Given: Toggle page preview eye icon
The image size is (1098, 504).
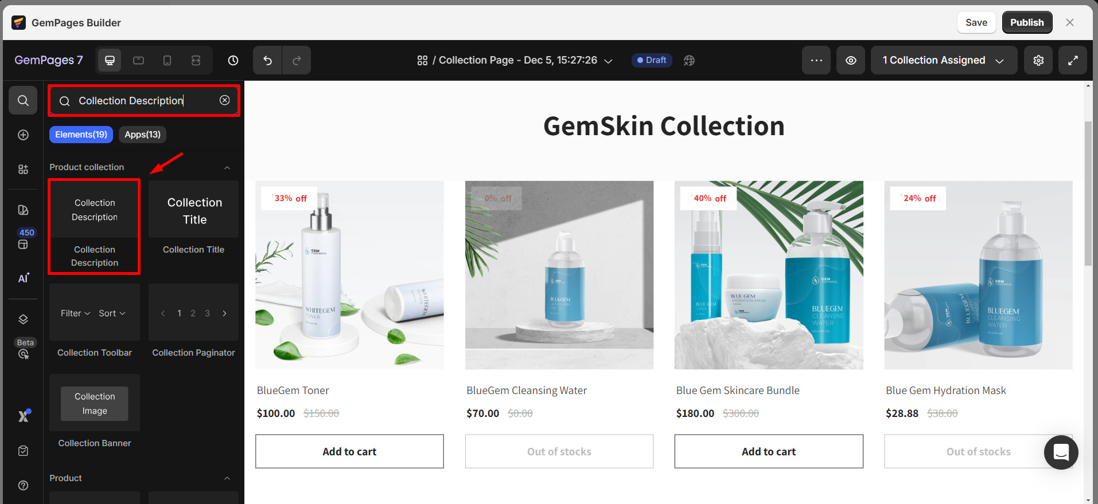Looking at the screenshot, I should coord(851,60).
